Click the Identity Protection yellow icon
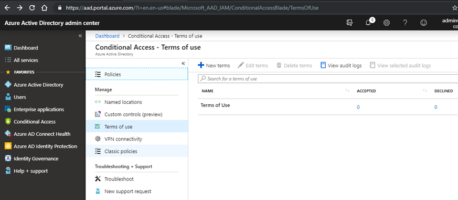Viewport: 458px width, 200px height. click(8, 146)
